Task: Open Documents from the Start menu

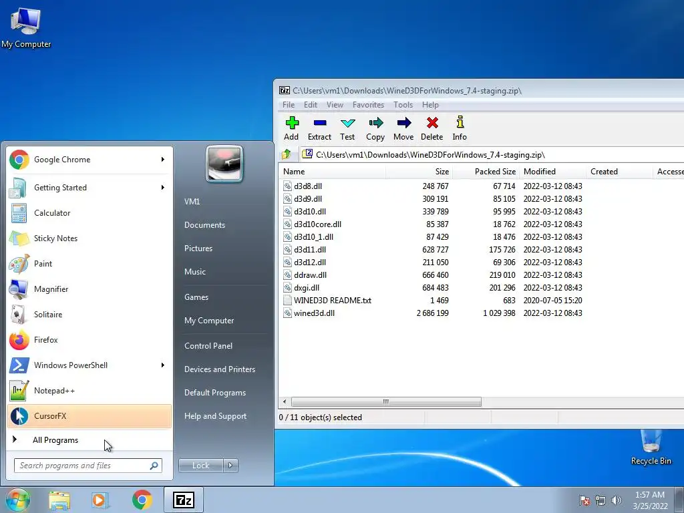Action: pos(204,225)
